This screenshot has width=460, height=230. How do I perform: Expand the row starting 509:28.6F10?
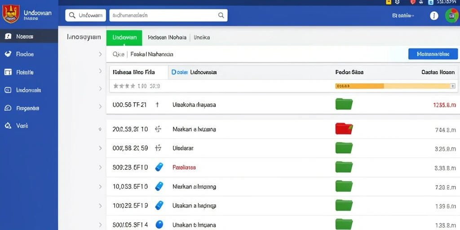tap(100, 167)
